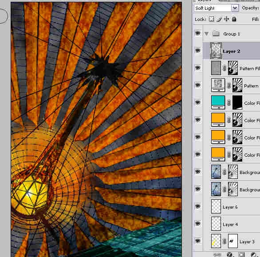
Task: Select the layer mask of Pattern Fil layer
Action: (x=233, y=68)
